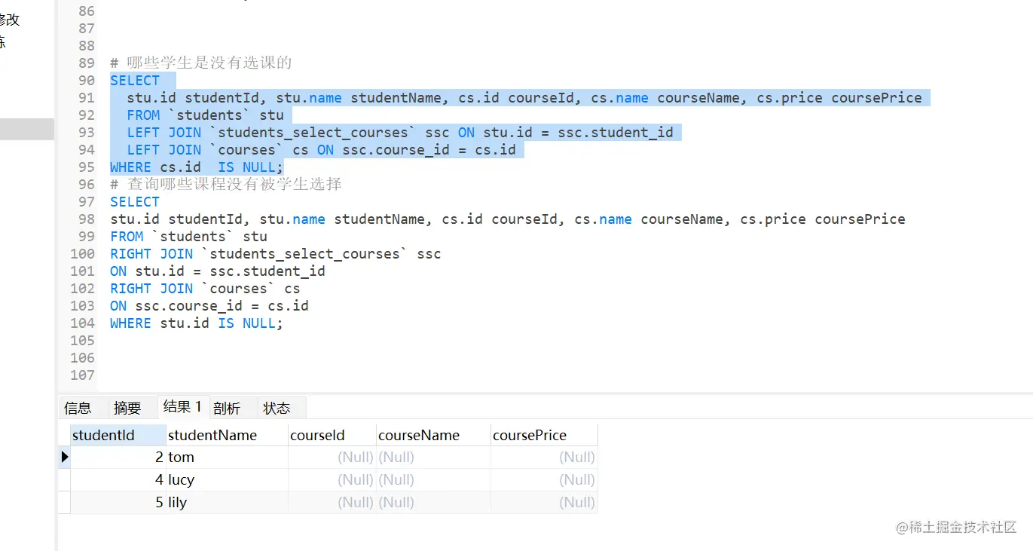Screen dimensions: 1033x551
Task: Place cursor on SELECT at line 97
Action: pyautogui.click(x=135, y=202)
